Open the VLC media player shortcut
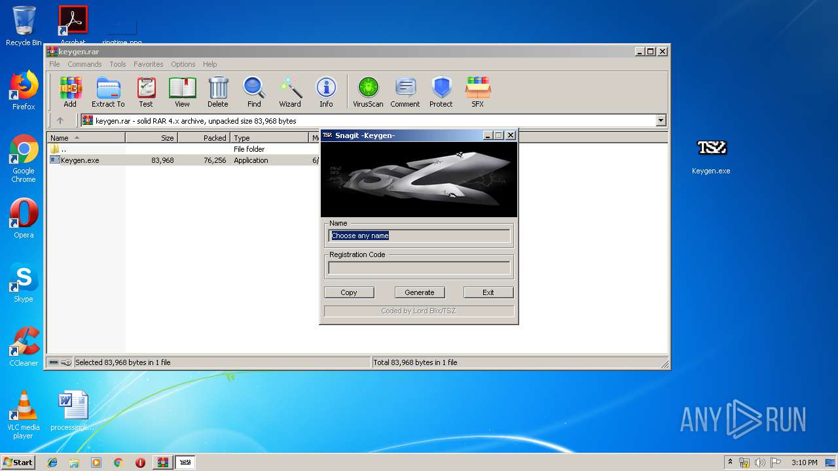 pyautogui.click(x=24, y=415)
